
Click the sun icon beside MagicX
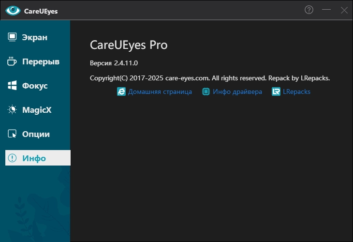(13, 110)
